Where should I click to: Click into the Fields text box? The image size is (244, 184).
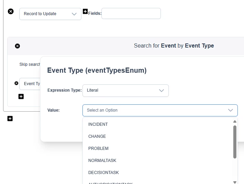click(x=131, y=13)
